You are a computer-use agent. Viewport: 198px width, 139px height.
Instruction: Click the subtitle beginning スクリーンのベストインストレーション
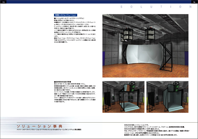(x=49, y=129)
